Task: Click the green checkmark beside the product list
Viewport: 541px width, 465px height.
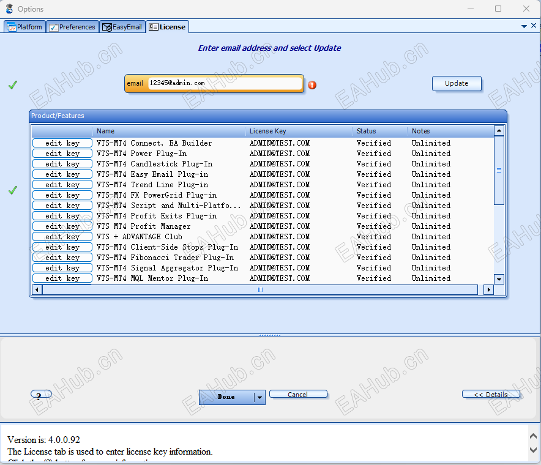Action: 13,190
